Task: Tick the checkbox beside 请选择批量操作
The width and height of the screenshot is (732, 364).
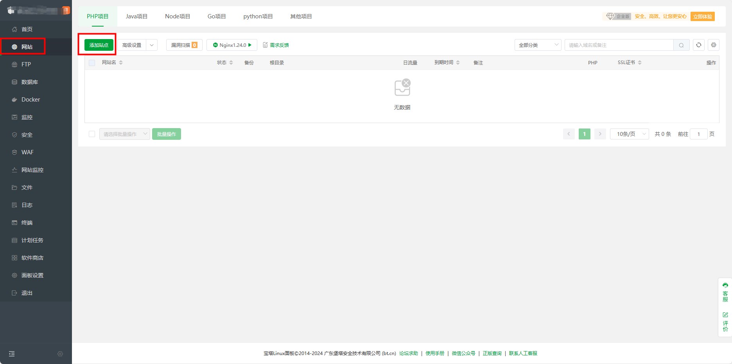Action: 92,134
